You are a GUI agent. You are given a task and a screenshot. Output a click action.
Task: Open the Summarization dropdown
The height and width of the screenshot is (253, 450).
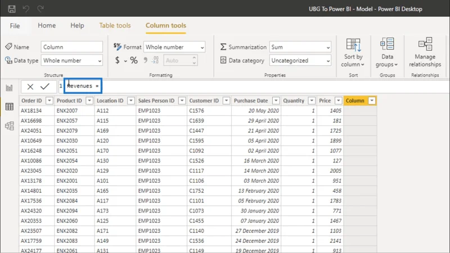(300, 47)
